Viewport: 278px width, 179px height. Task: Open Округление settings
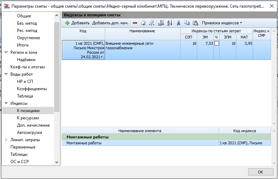click(28, 38)
